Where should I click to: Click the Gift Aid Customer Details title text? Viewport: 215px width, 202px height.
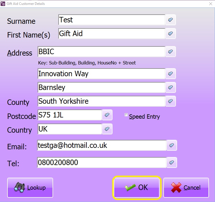click(26, 4)
